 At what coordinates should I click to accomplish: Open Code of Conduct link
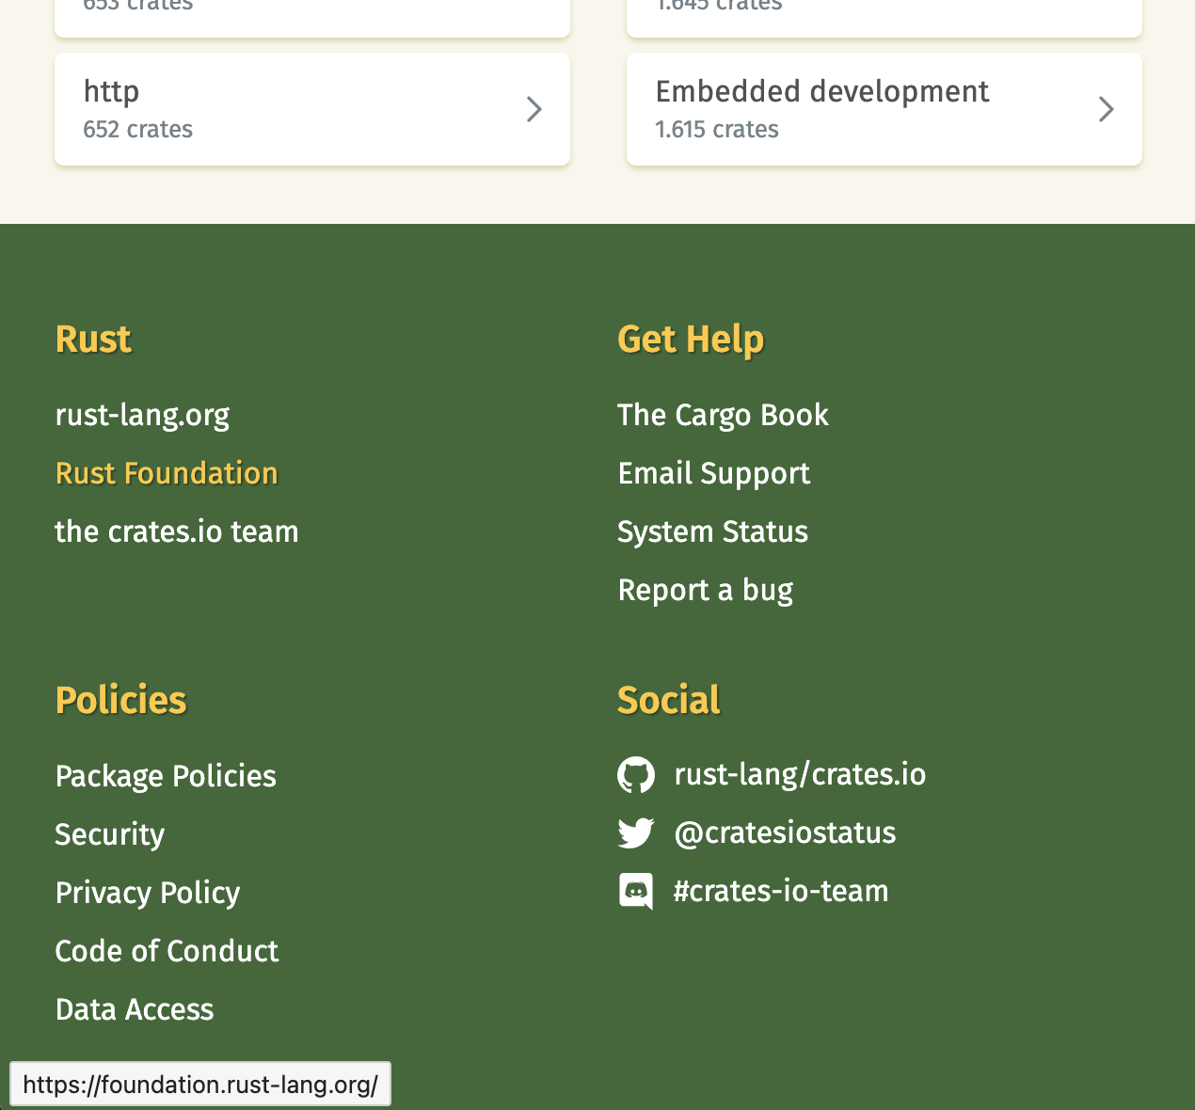(x=167, y=951)
